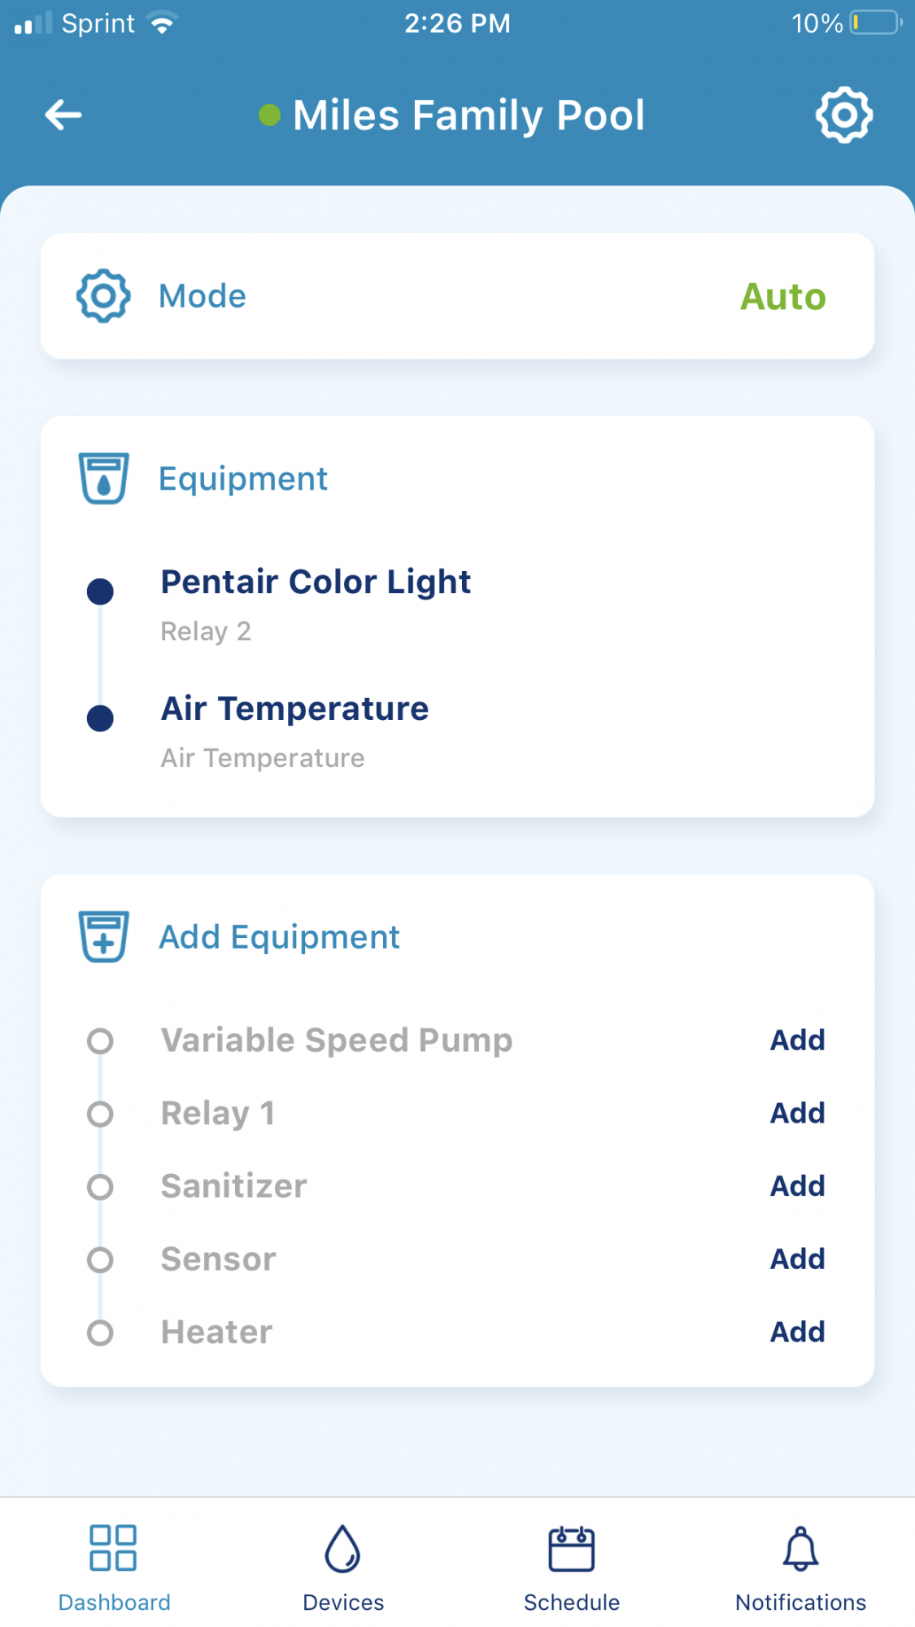This screenshot has height=1627, width=915.
Task: Change the Auto mode value
Action: tap(782, 296)
